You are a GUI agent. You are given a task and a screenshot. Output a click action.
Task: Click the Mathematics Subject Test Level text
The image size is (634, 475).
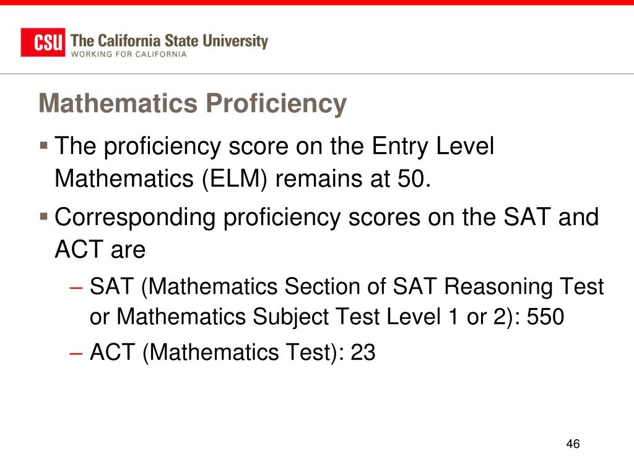tap(279, 316)
